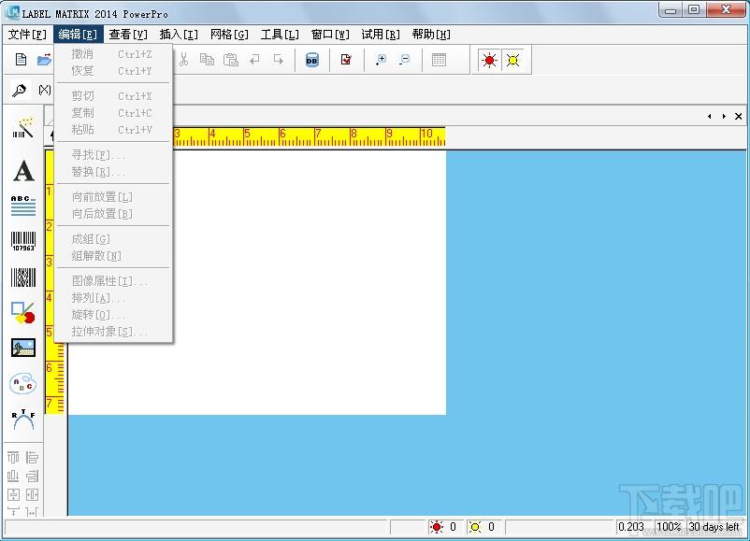Screen dimensions: 750x541
Task: Choose 恢复 in the edit menu
Action: click(x=113, y=71)
